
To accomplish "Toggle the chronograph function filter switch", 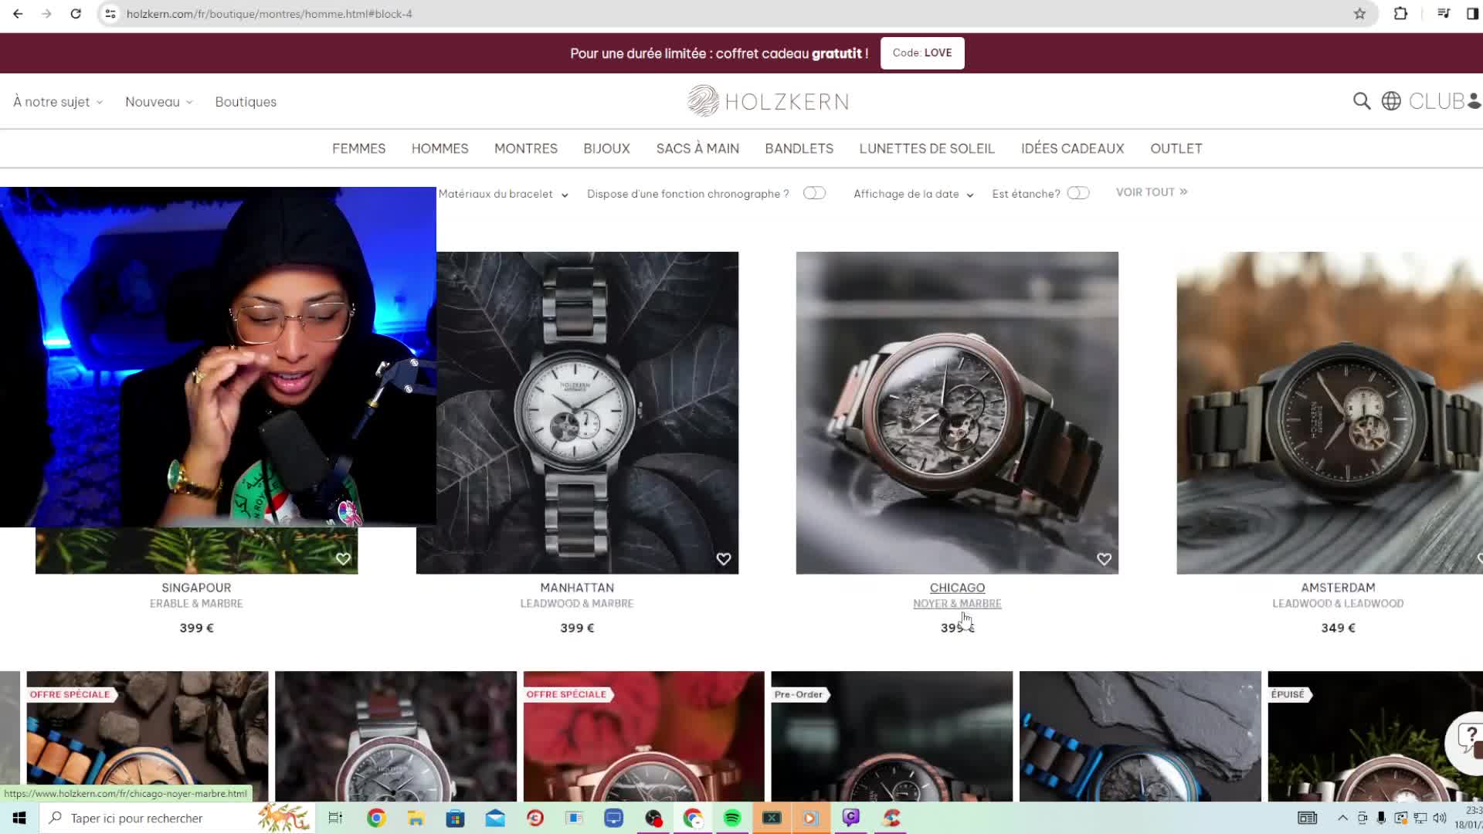I will pyautogui.click(x=814, y=193).
